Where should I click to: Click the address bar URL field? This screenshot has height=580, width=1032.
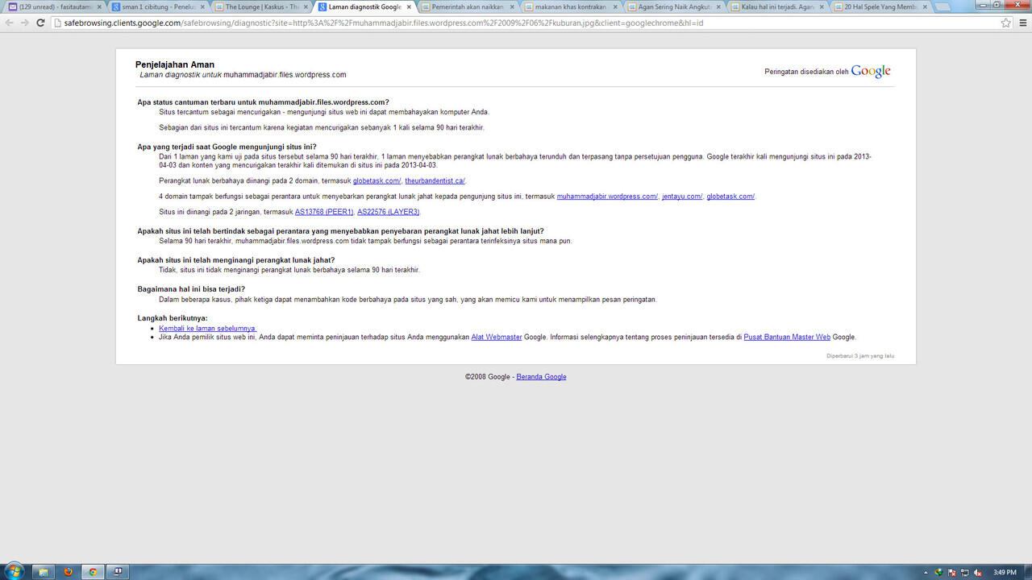pyautogui.click(x=524, y=23)
